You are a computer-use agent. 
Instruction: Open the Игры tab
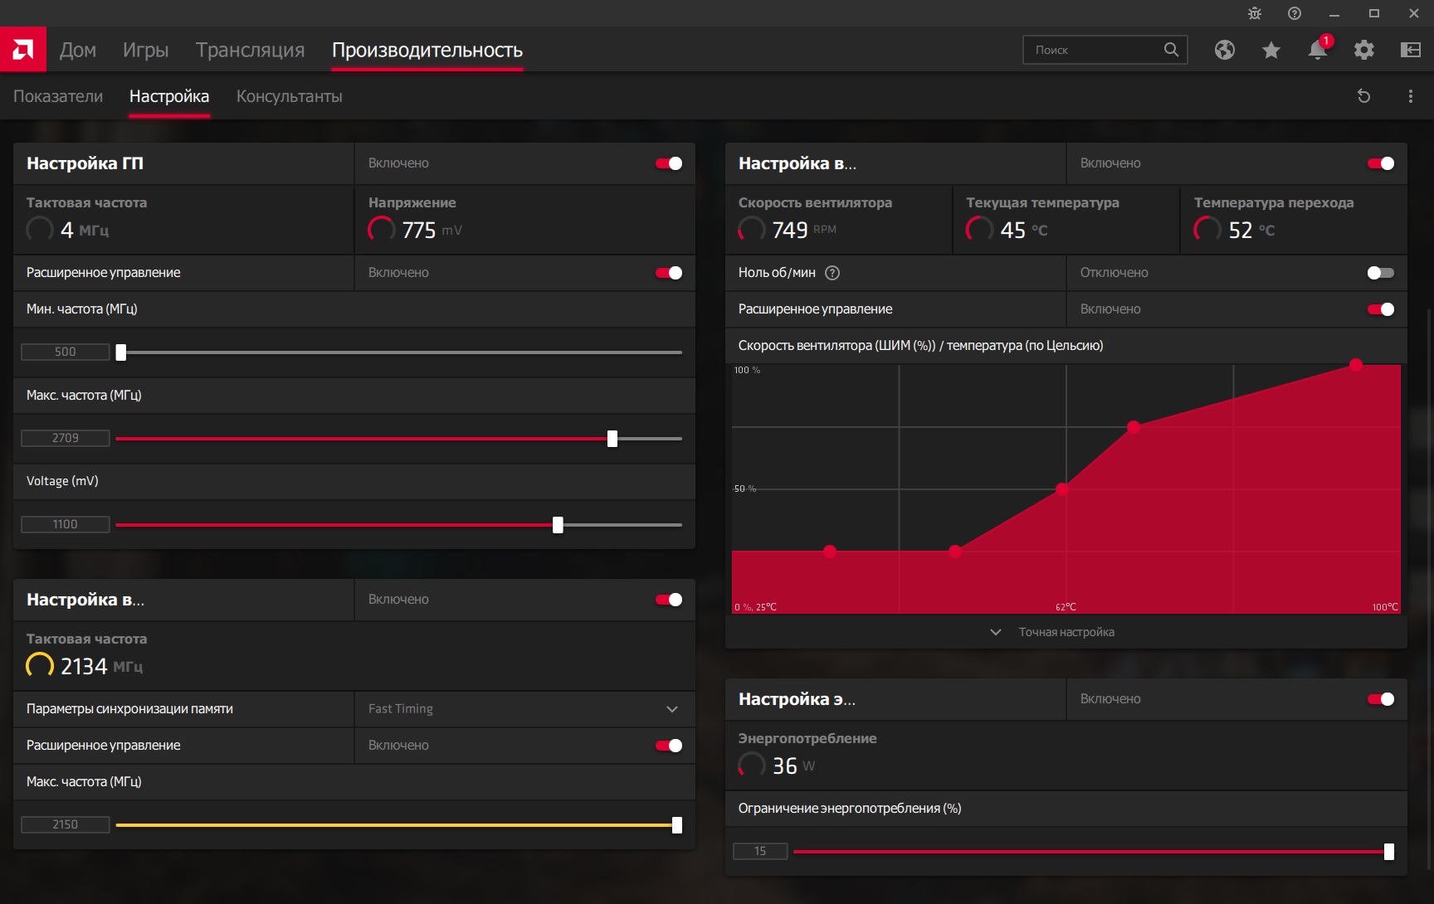(x=146, y=50)
